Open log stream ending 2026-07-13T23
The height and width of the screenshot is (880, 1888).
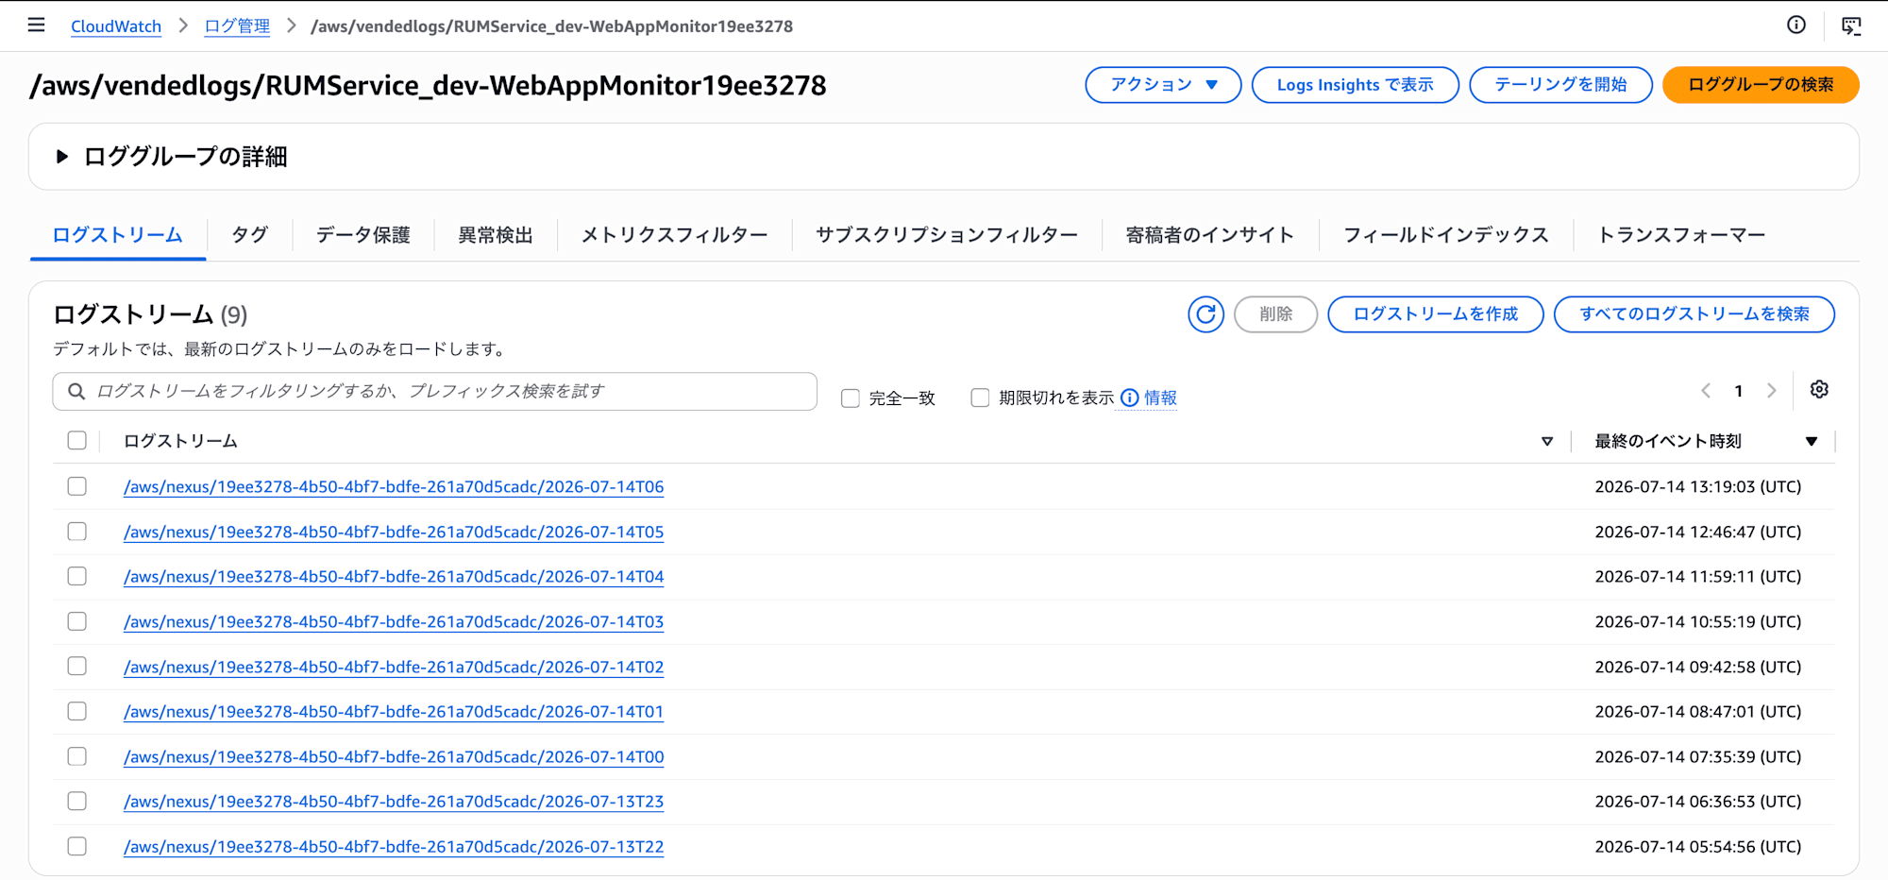click(394, 802)
